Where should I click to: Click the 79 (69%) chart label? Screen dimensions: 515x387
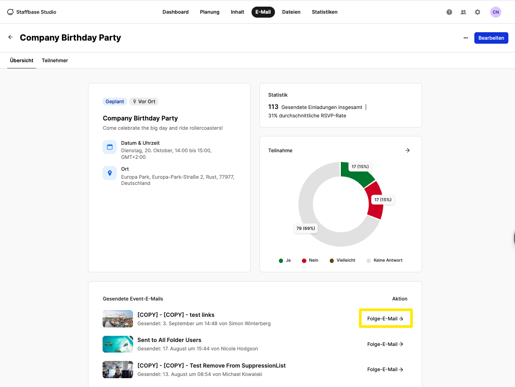[x=305, y=228]
